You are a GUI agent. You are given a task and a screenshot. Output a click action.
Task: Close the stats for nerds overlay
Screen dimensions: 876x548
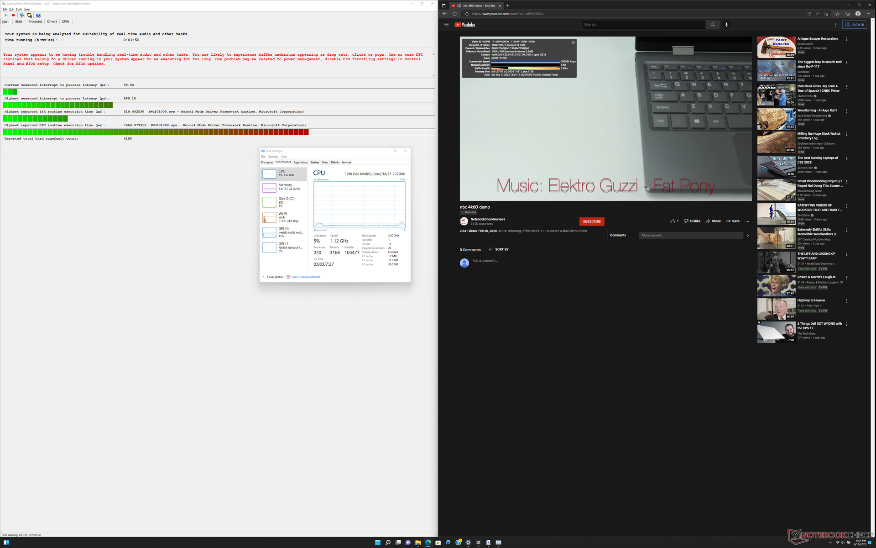(573, 42)
